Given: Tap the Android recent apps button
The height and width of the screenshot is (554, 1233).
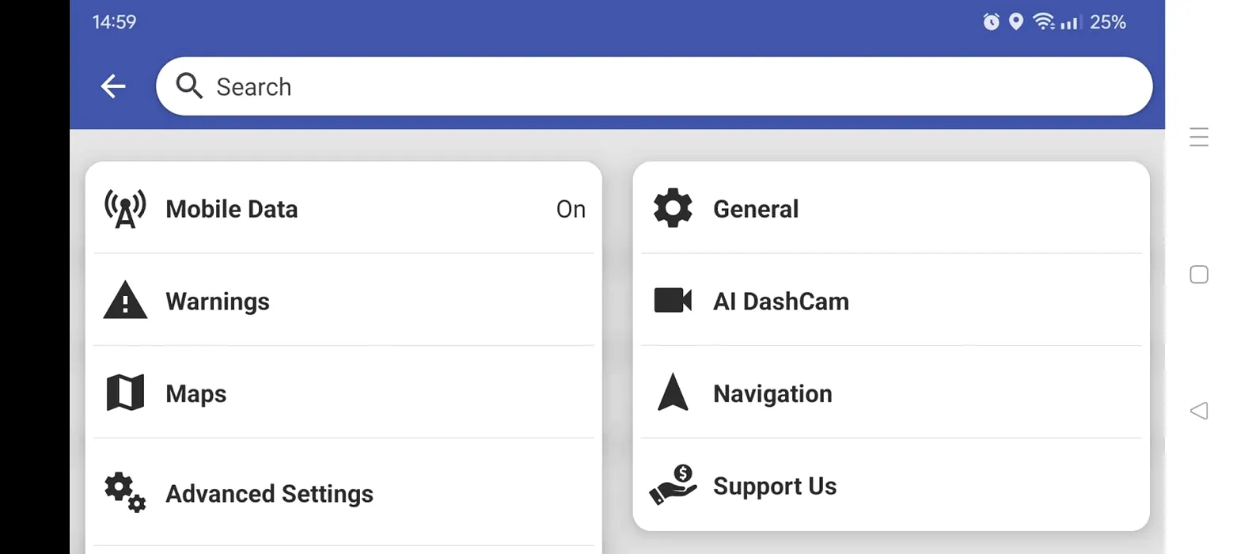Looking at the screenshot, I should point(1199,137).
